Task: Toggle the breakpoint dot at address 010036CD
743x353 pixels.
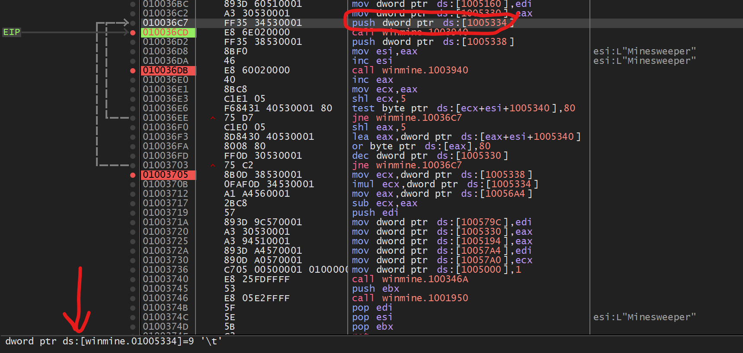Action: 133,32
